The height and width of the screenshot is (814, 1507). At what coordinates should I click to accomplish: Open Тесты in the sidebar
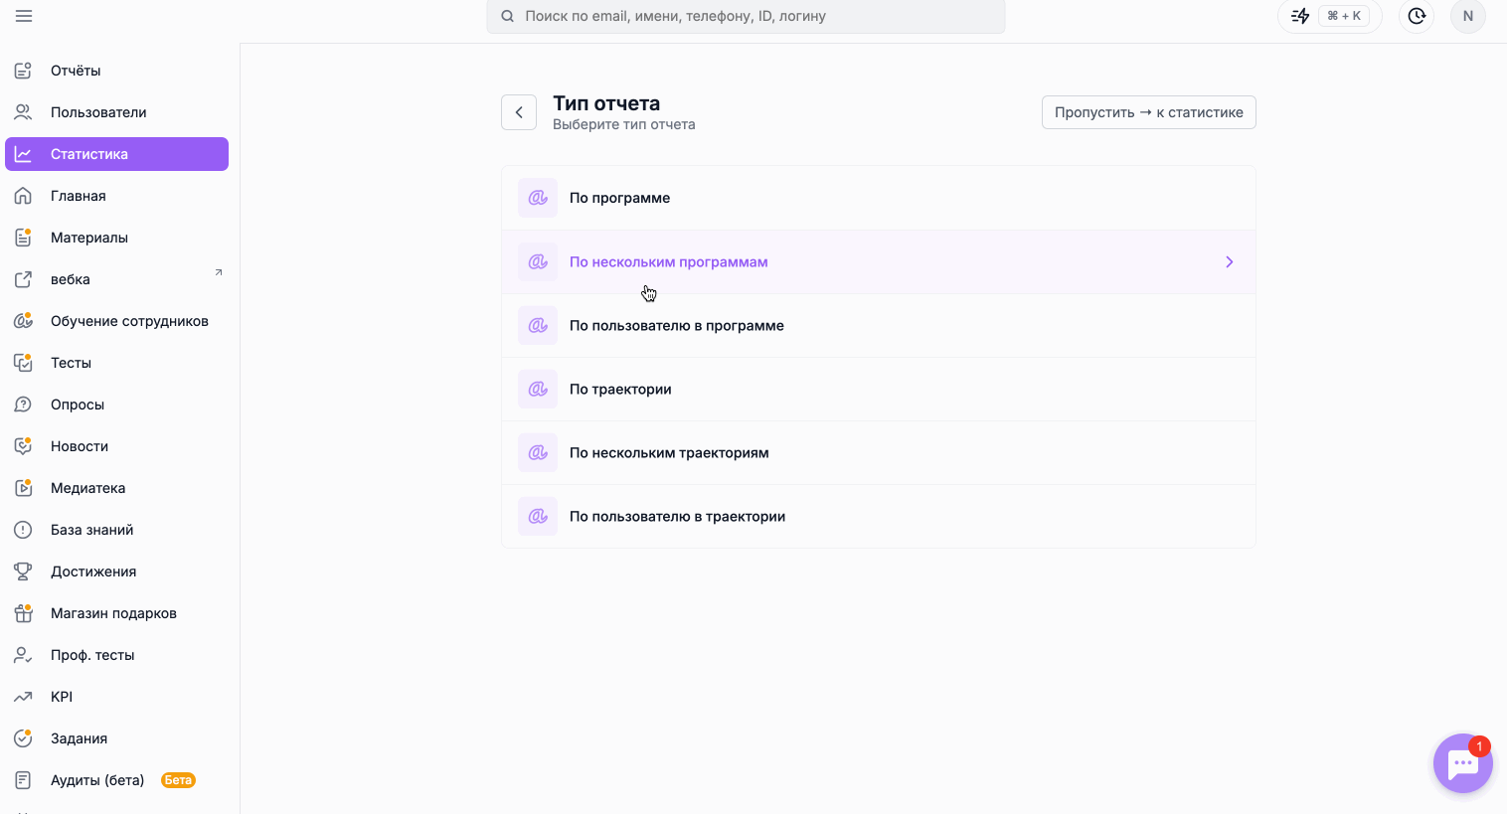coord(116,363)
